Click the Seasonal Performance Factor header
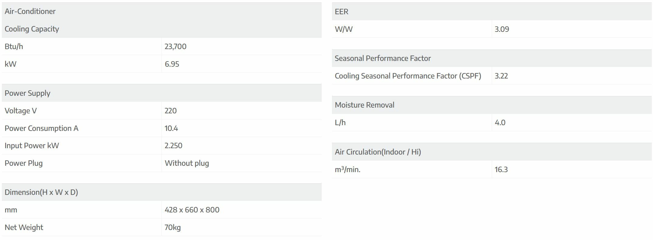The height and width of the screenshot is (240, 653). 383,58
